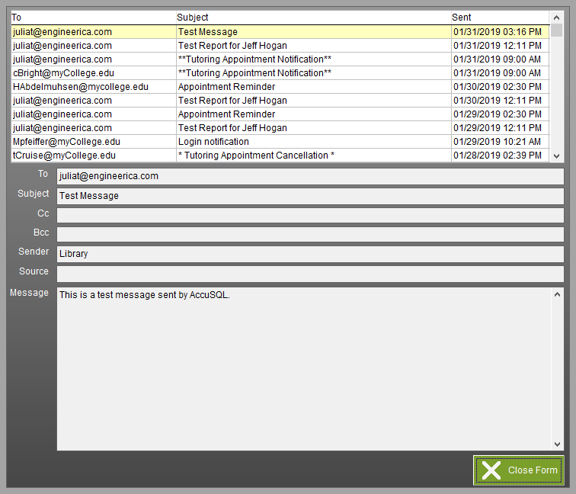The width and height of the screenshot is (576, 494).
Task: Select the Test Message email row
Action: pos(280,32)
